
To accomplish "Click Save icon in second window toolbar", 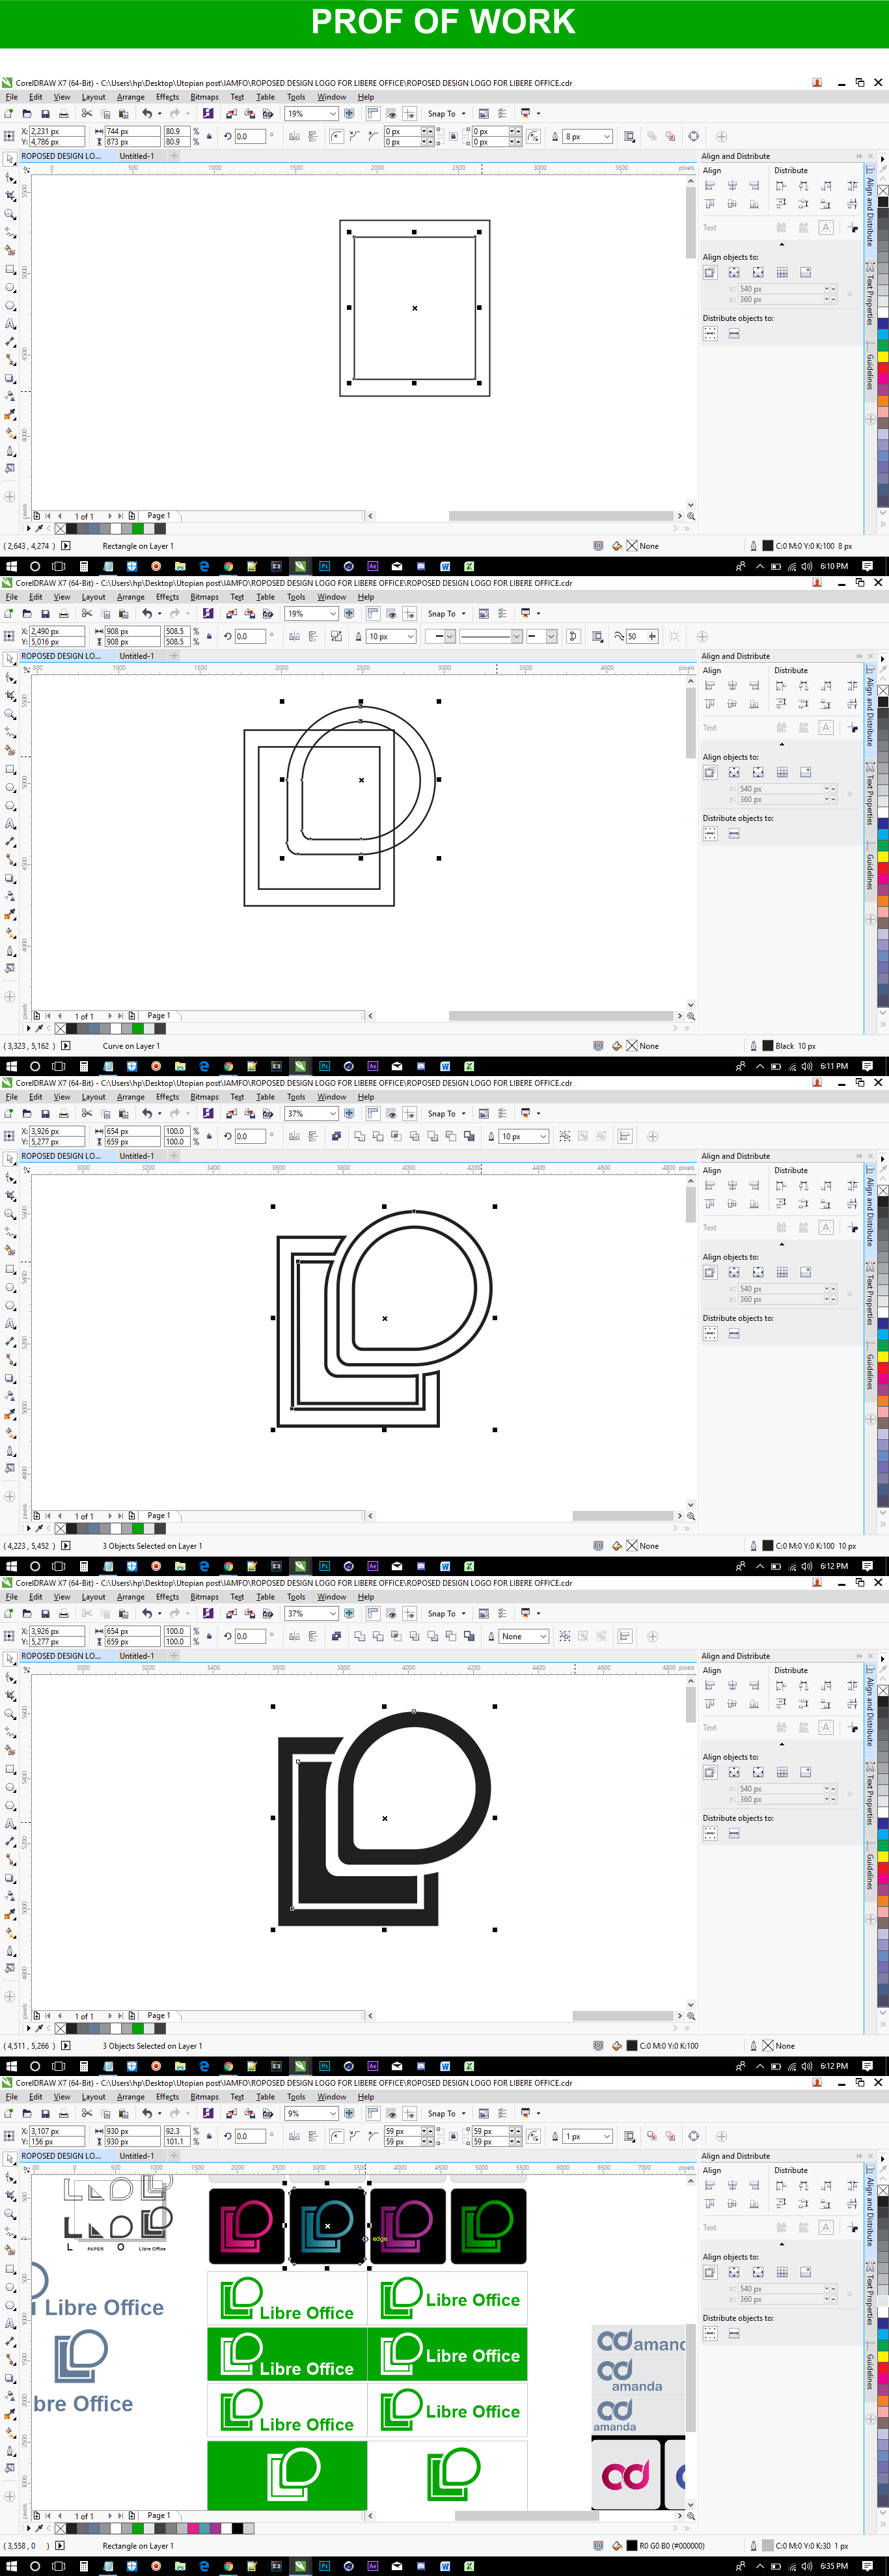I will point(45,614).
